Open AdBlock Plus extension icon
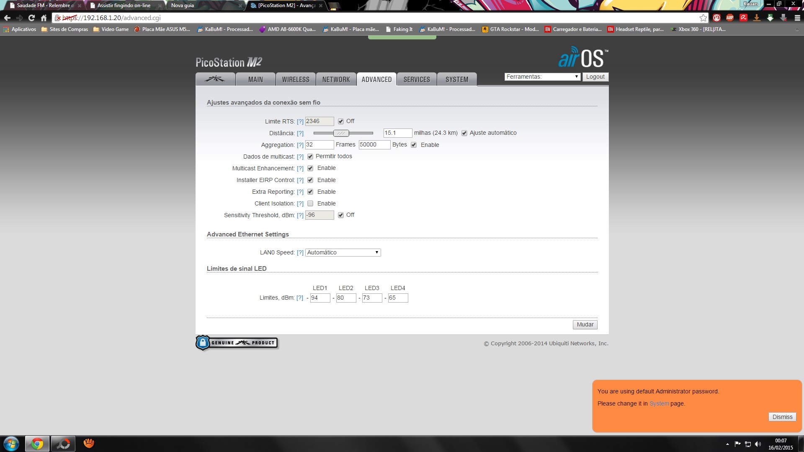The width and height of the screenshot is (804, 452). point(730,18)
